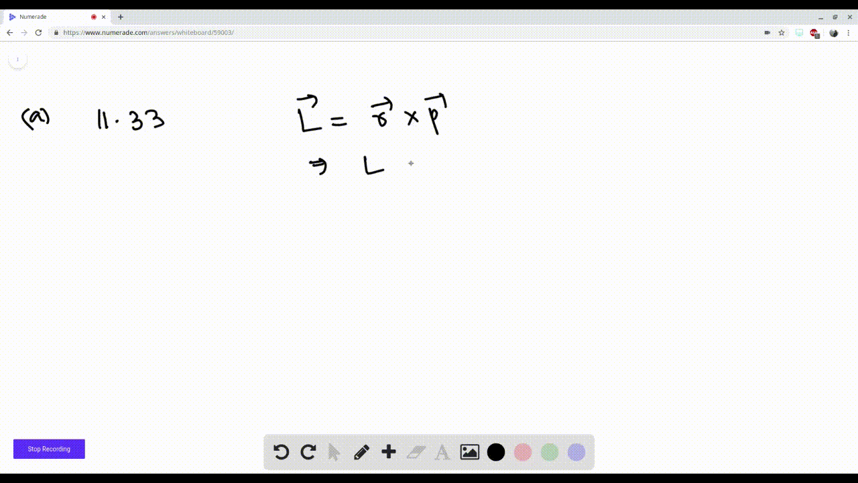The width and height of the screenshot is (858, 483).
Task: Open a new browser tab
Action: 120,17
